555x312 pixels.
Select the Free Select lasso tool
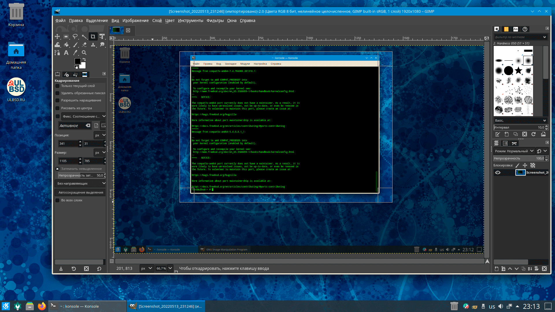click(x=75, y=36)
